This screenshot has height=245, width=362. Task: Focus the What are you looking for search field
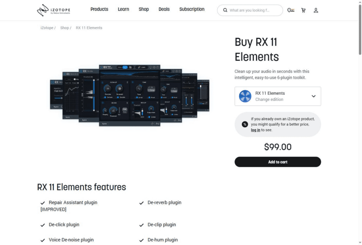click(250, 10)
